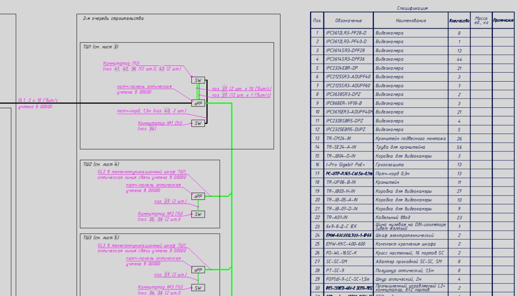The width and height of the screenshot is (518, 296).
Task: Select cell 'IPC3612LR3-PF40-D'
Action: pos(348,42)
